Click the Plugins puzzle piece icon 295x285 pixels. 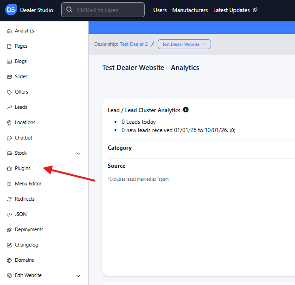(x=9, y=169)
